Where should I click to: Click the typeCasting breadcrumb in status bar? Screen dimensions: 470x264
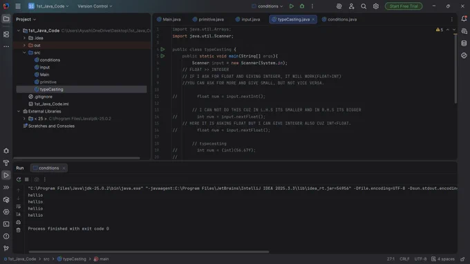[x=72, y=259]
